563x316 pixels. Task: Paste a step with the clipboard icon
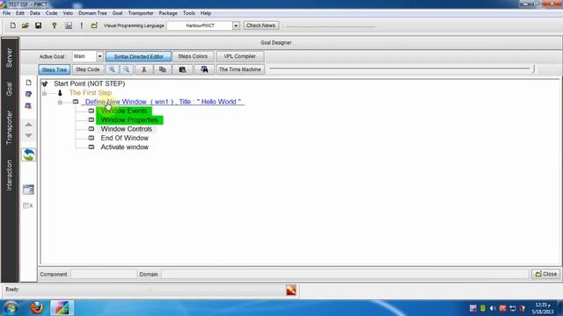click(x=182, y=69)
